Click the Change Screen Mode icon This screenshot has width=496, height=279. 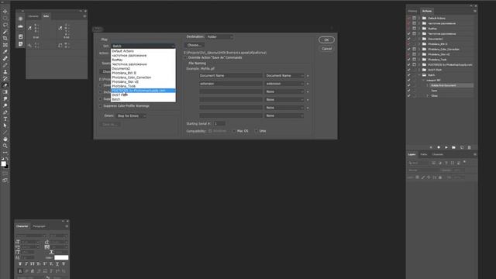5,181
